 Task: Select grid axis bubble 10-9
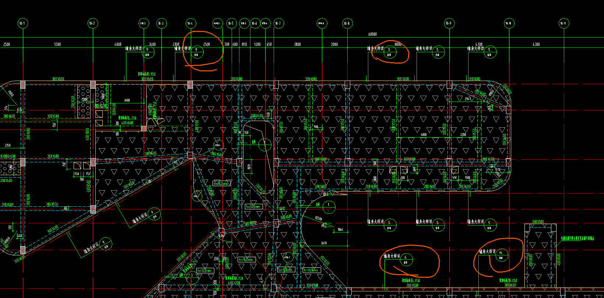click(449, 24)
